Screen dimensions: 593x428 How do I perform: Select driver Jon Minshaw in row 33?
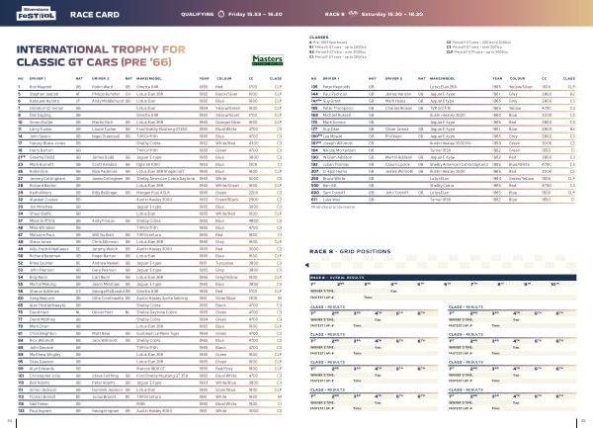click(x=41, y=207)
